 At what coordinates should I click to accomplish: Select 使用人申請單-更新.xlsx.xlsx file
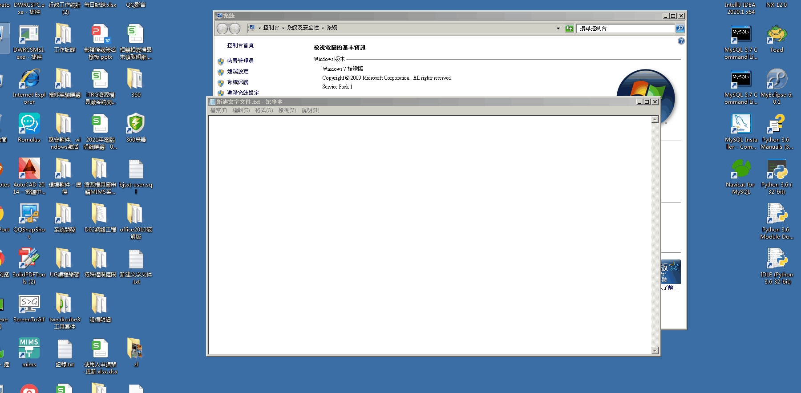tap(100, 356)
